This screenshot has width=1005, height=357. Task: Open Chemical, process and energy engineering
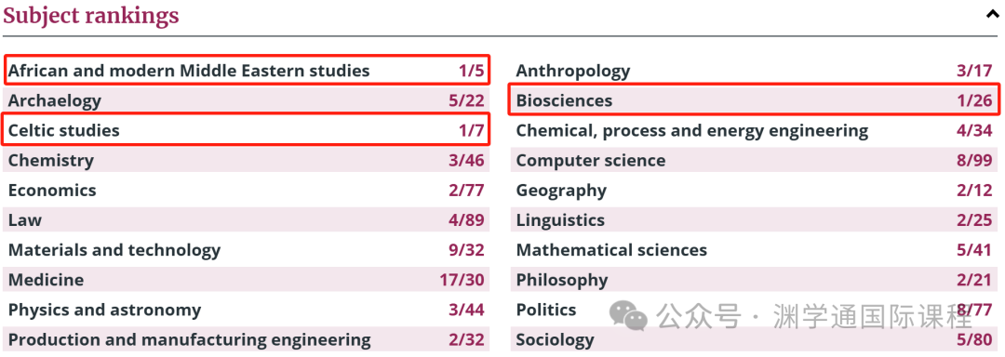[755, 130]
